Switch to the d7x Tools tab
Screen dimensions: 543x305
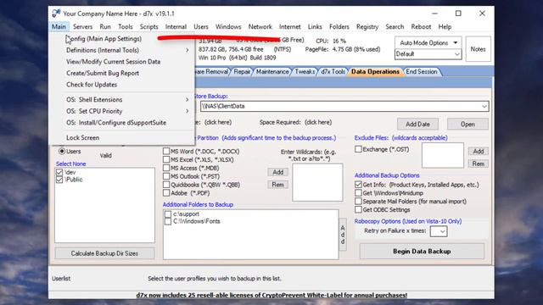(333, 71)
